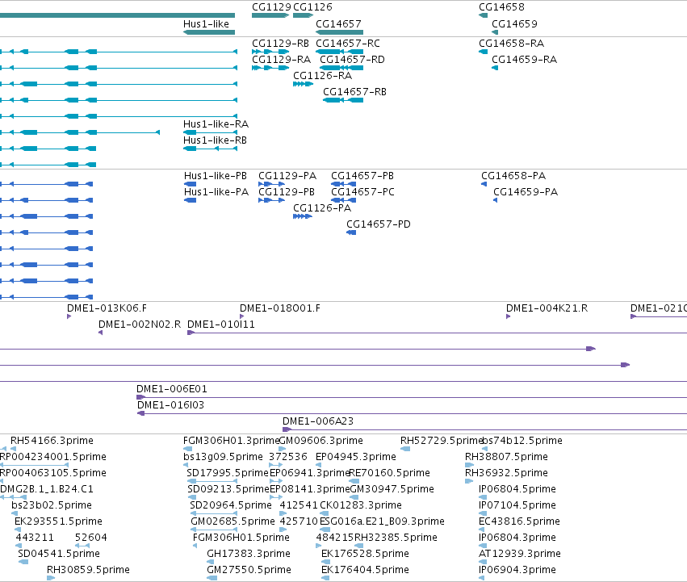Image resolution: width=687 pixels, height=582 pixels.
Task: Select transcript CG14659-RA
Action: 524,60
